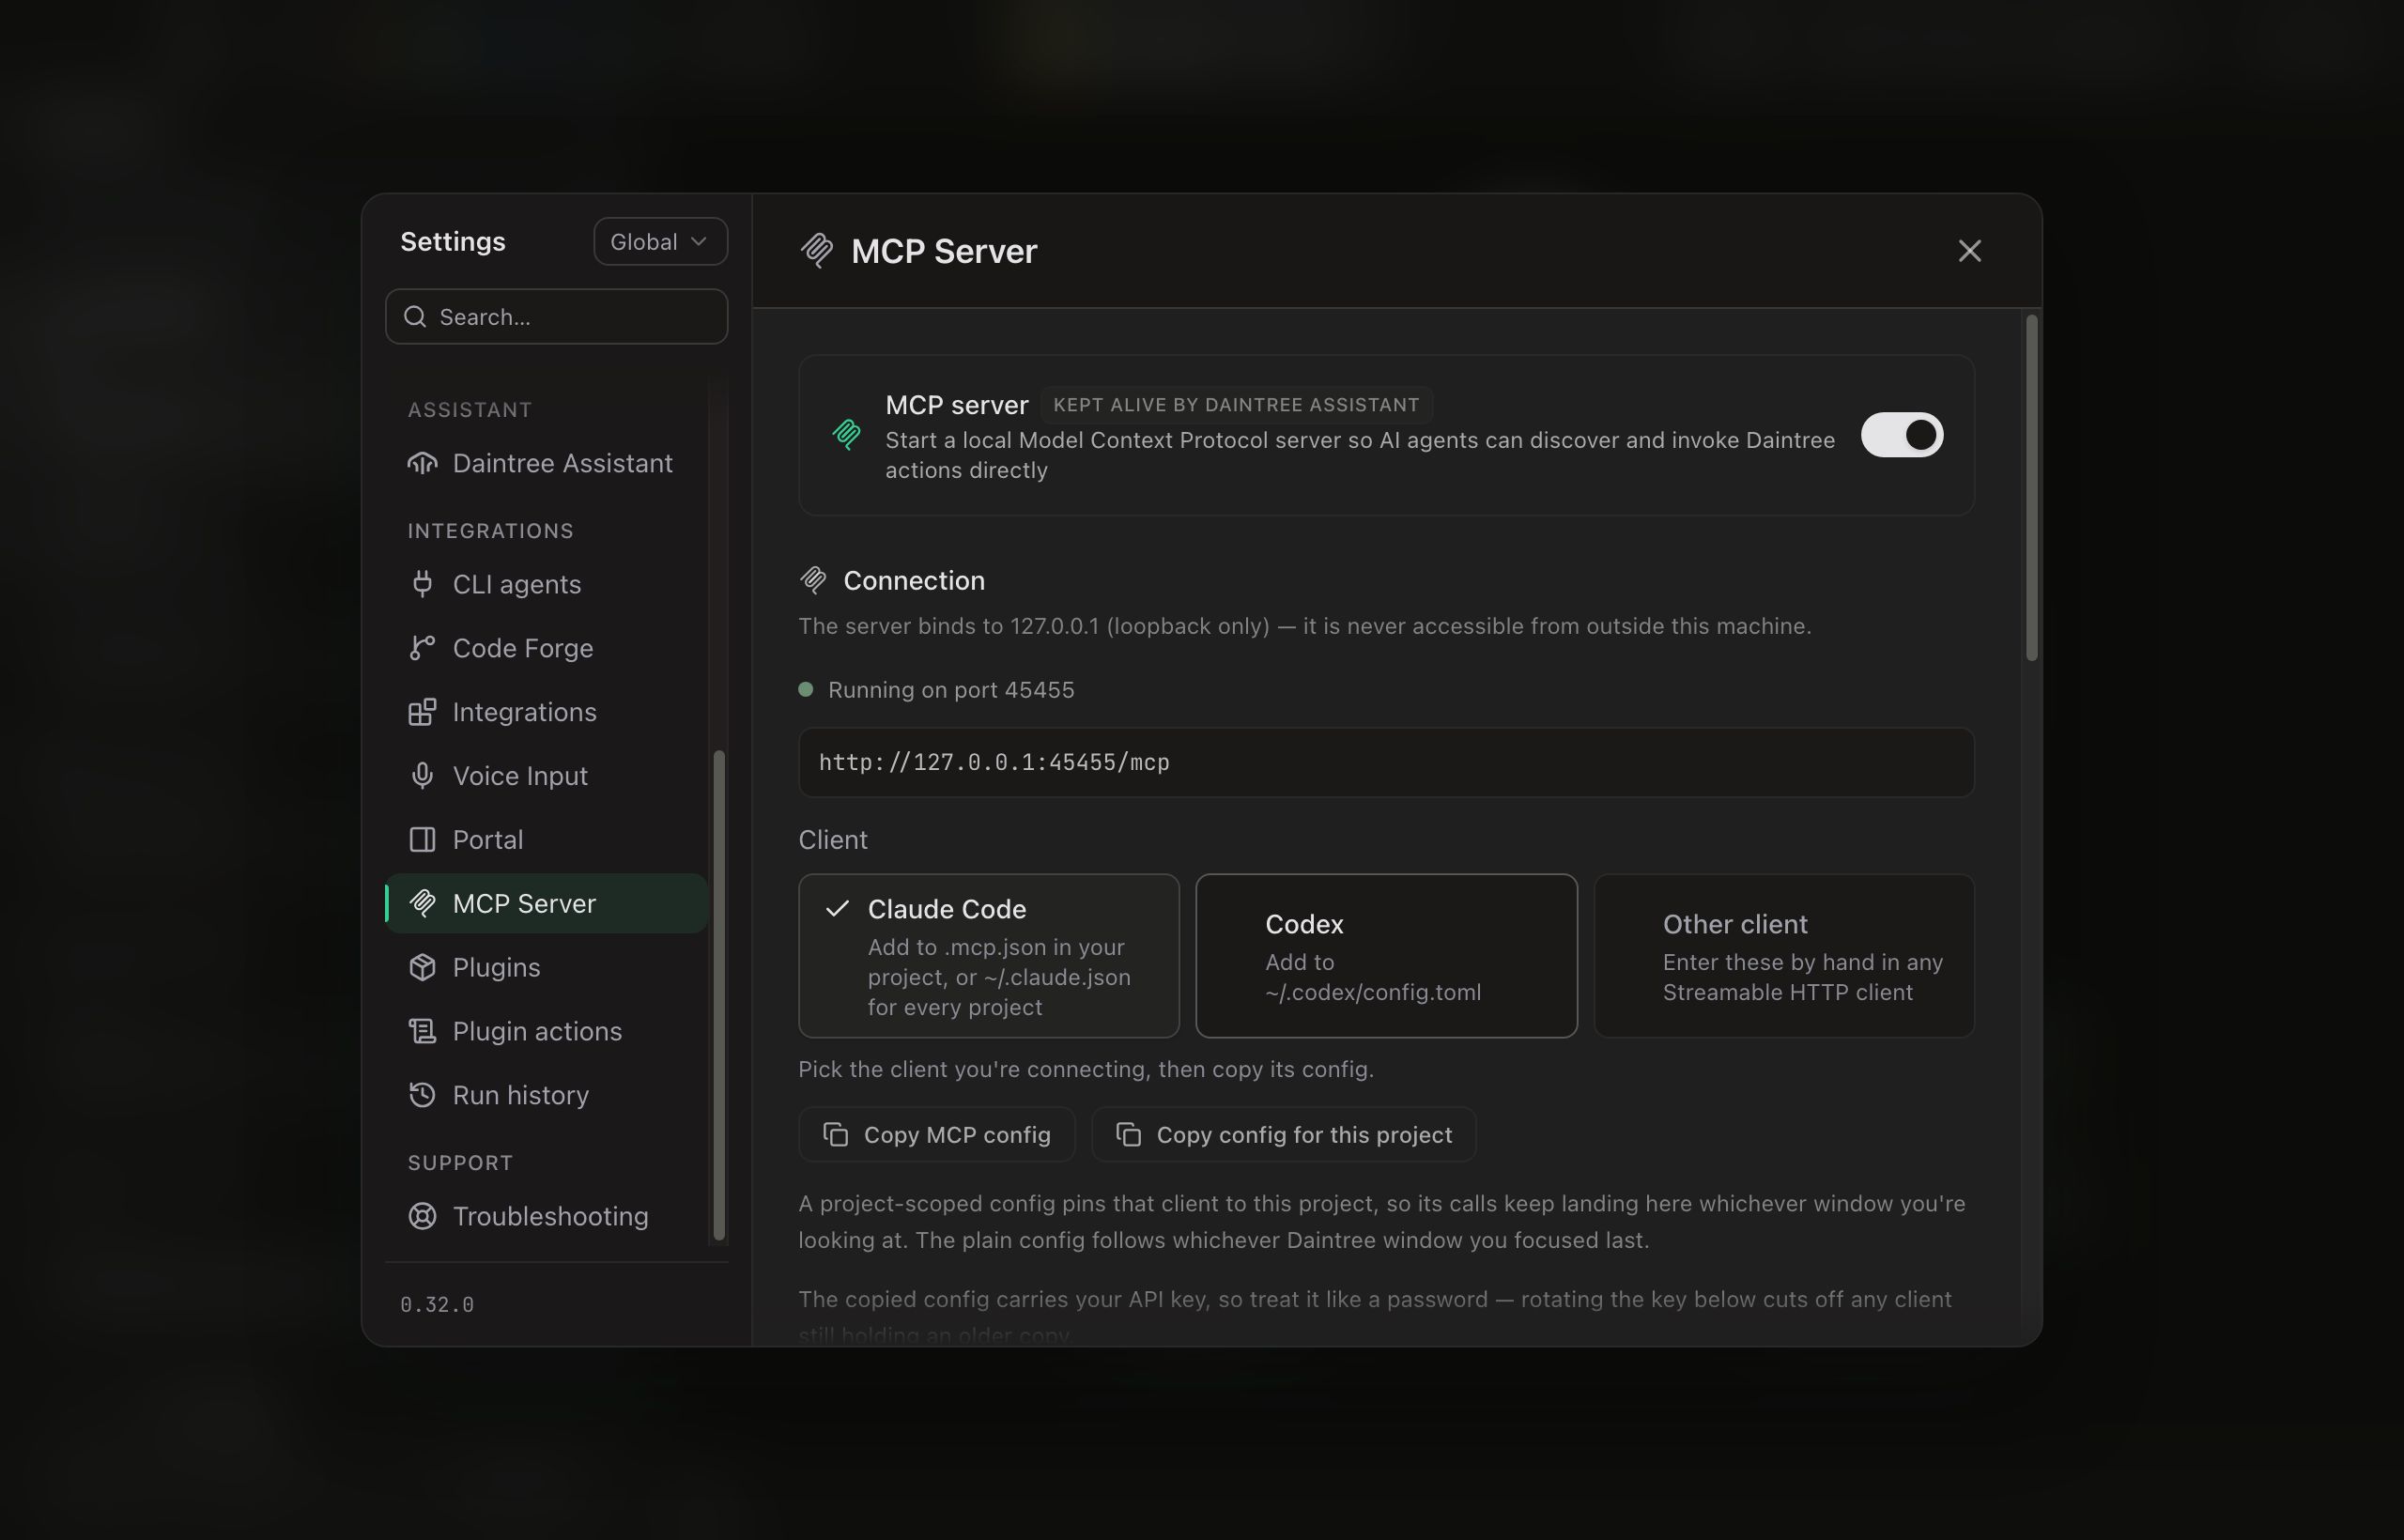Click the search magnifier icon
This screenshot has width=2404, height=1540.
[415, 317]
